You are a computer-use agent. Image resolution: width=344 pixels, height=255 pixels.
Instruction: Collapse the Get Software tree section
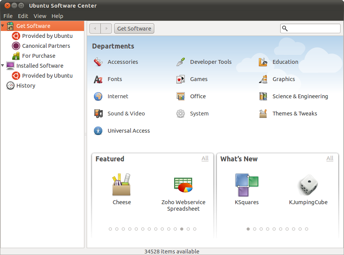coord(3,26)
